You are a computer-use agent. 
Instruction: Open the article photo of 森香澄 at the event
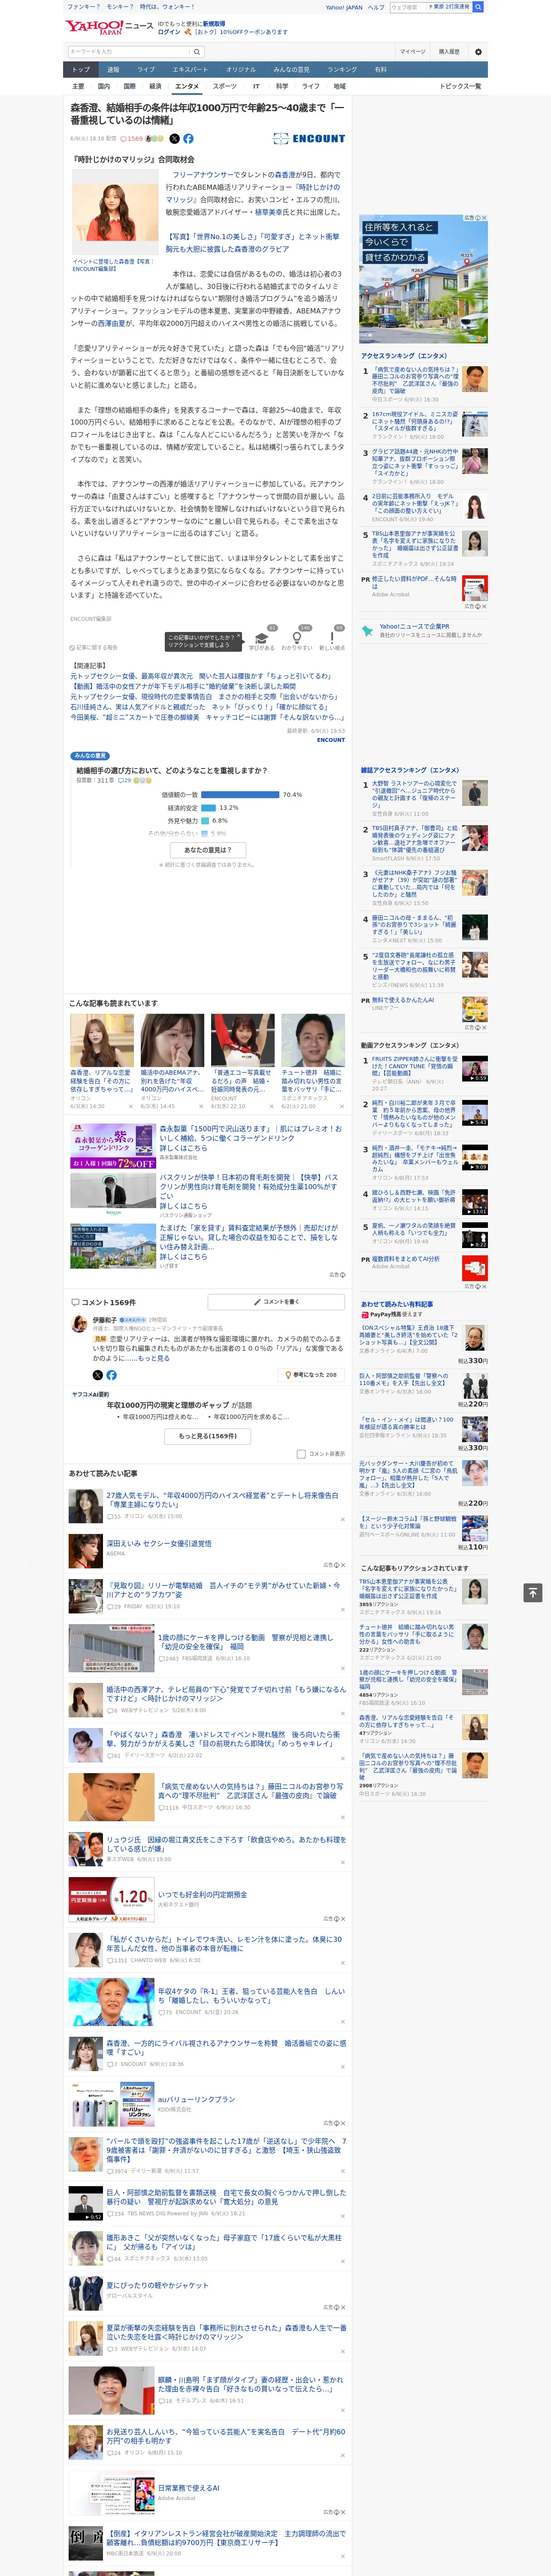click(x=115, y=213)
